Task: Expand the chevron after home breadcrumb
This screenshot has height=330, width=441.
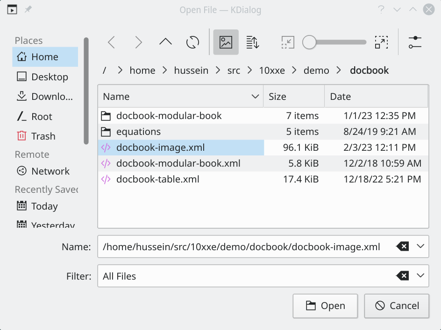Action: click(x=165, y=70)
